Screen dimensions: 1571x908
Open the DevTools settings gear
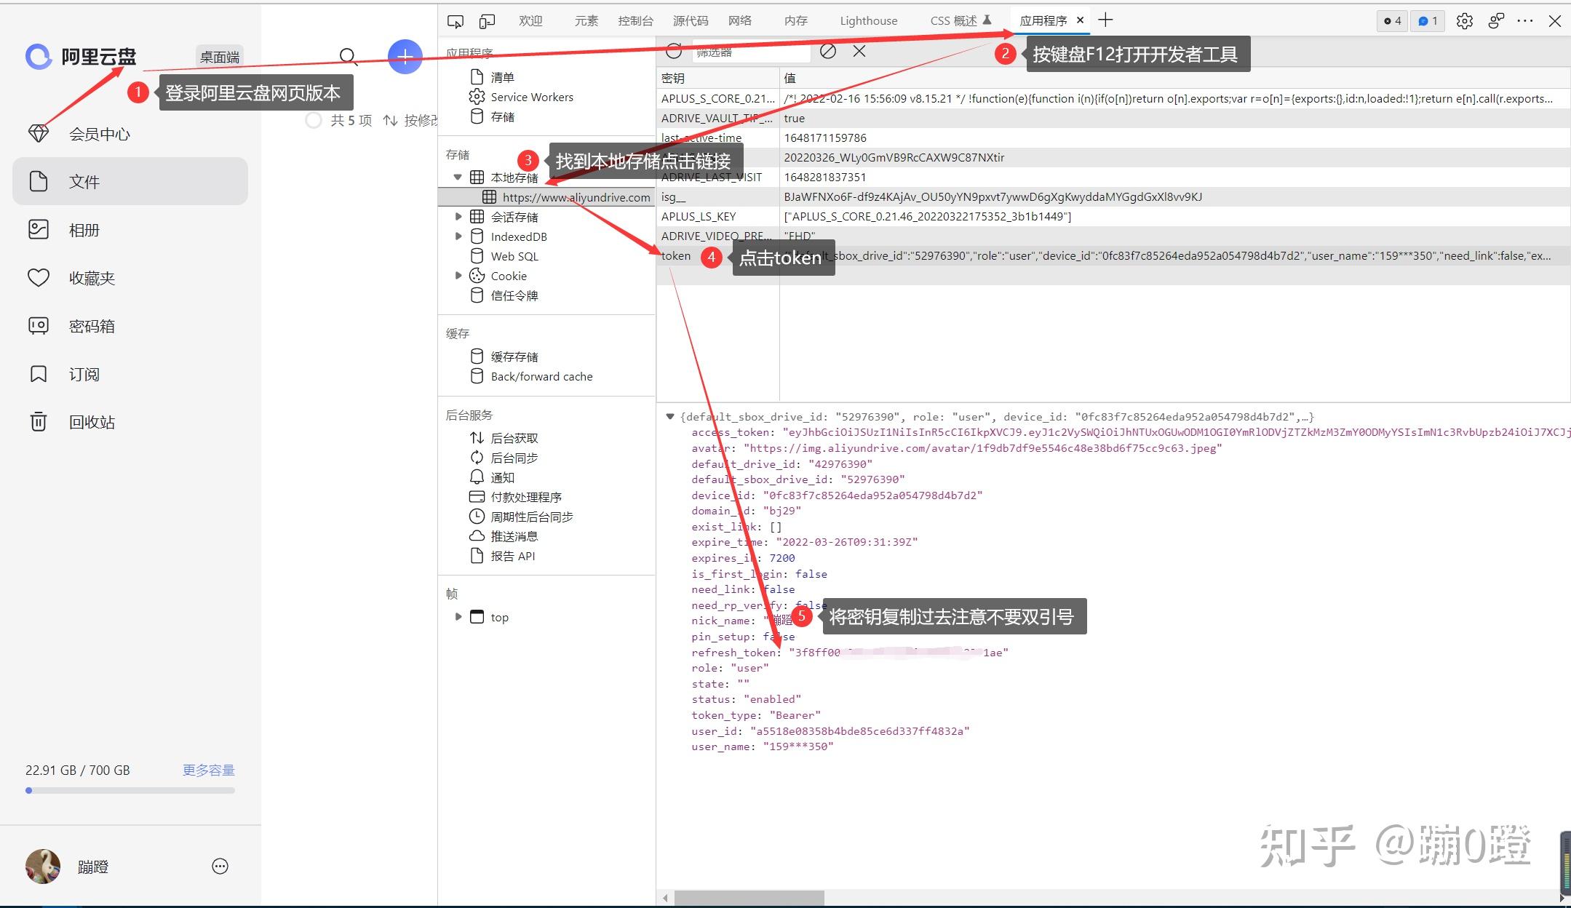pyautogui.click(x=1464, y=21)
